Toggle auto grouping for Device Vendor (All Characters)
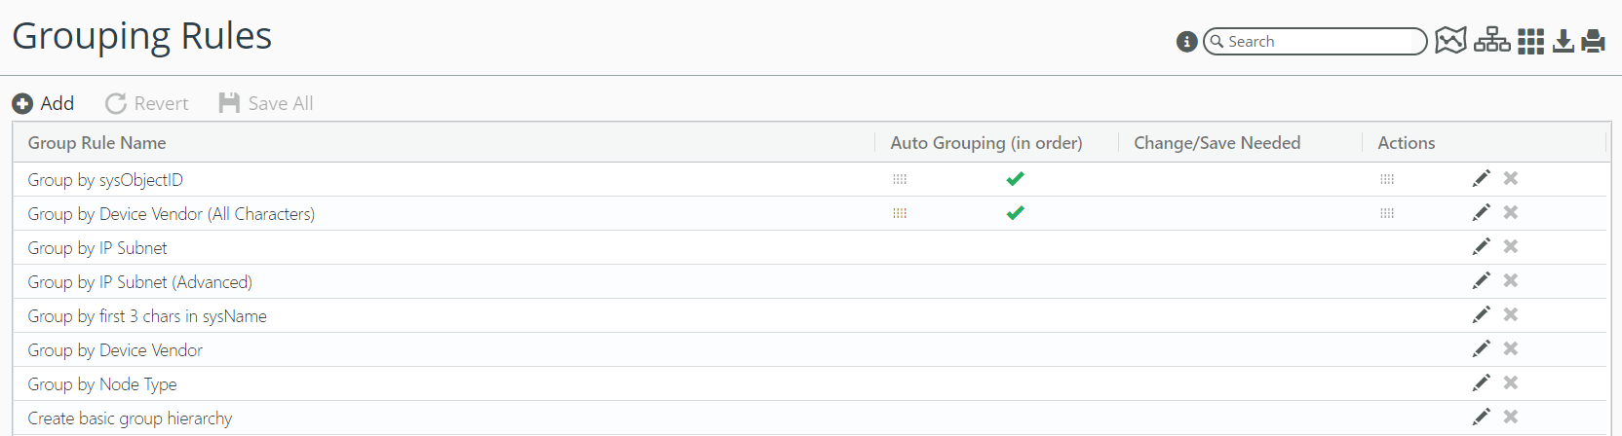1622x436 pixels. pos(1015,213)
